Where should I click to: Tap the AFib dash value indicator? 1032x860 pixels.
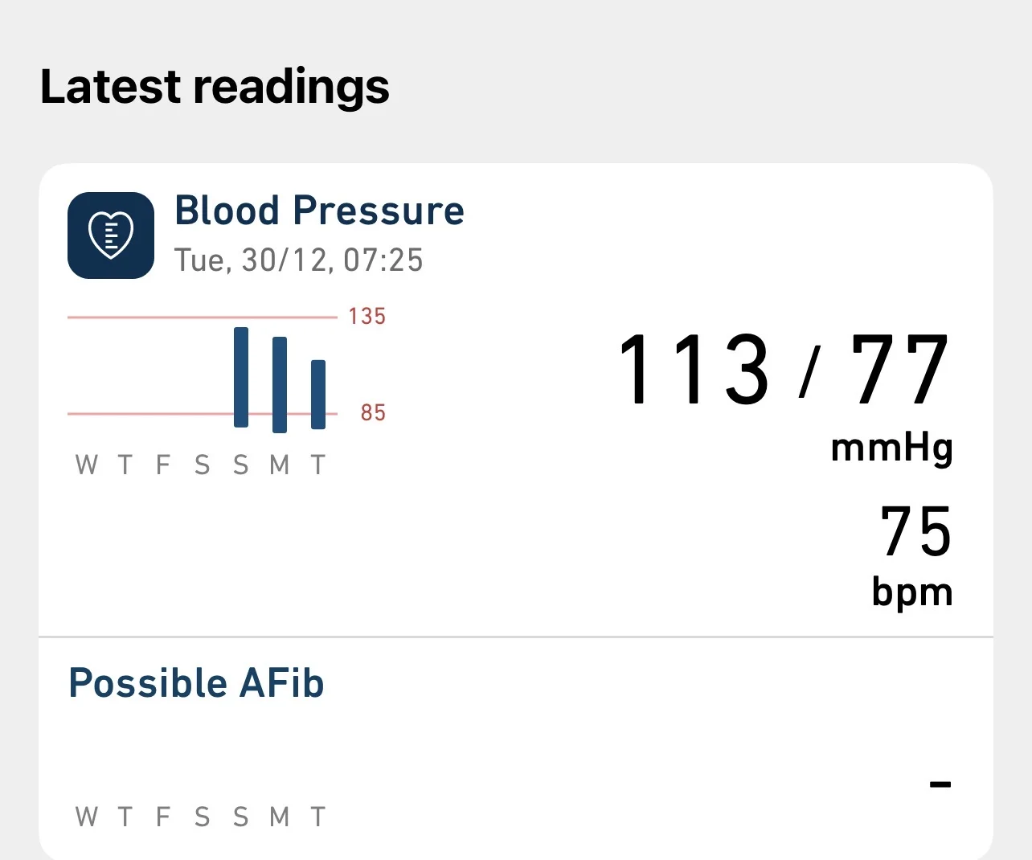point(940,783)
